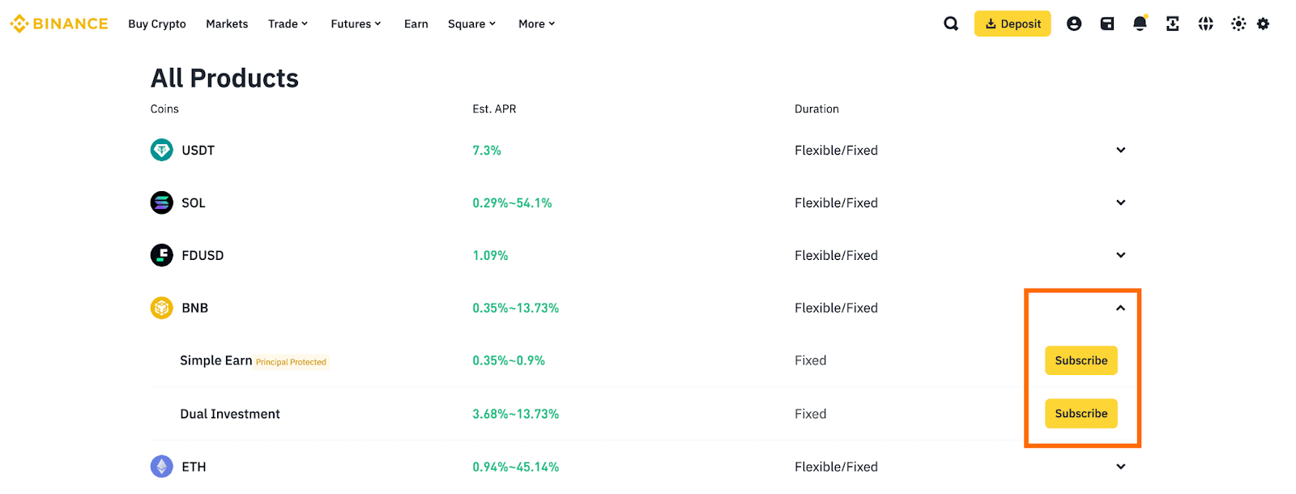
Task: Open the Markets menu item
Action: click(x=227, y=24)
